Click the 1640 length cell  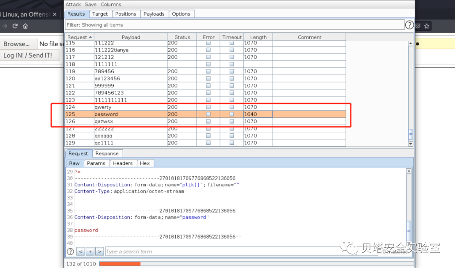[x=258, y=114]
